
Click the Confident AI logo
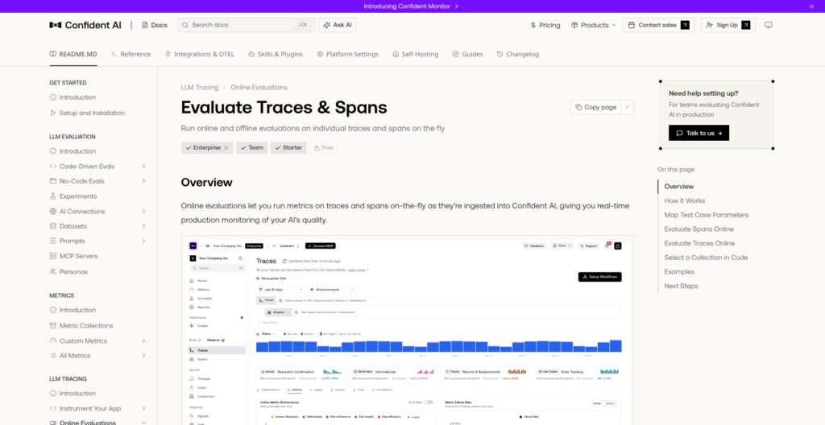pyautogui.click(x=85, y=25)
